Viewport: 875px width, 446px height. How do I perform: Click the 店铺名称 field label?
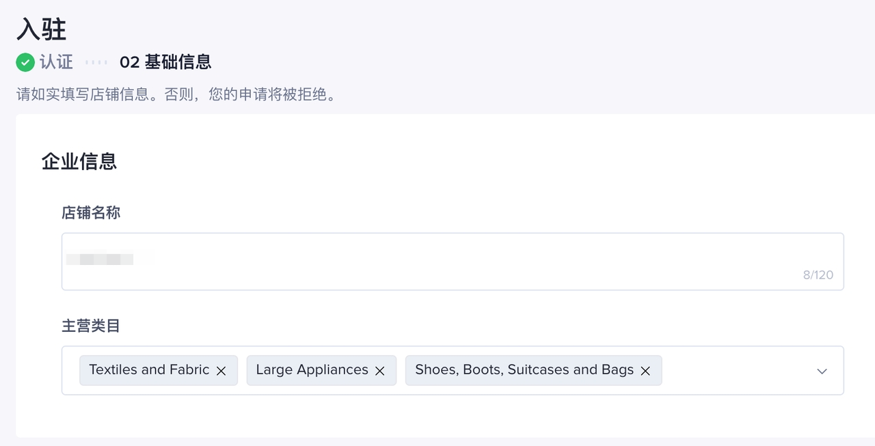pos(91,213)
